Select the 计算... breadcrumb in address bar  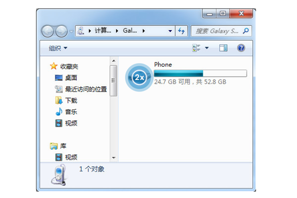point(103,31)
